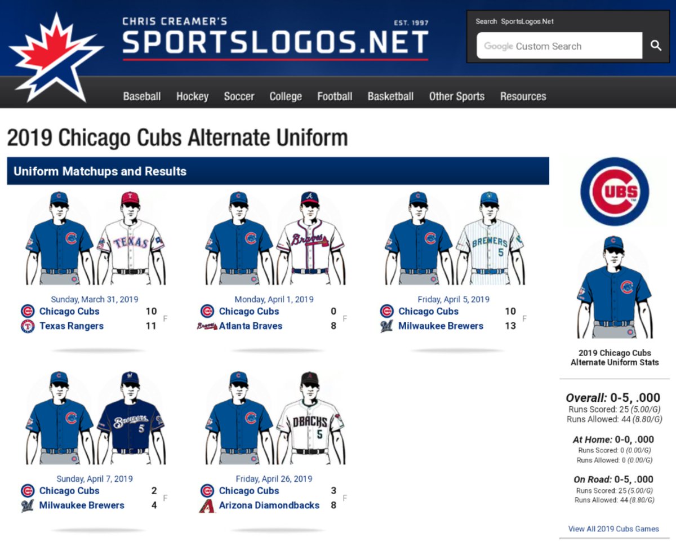Image resolution: width=676 pixels, height=546 pixels.
Task: Open the Basketball menu
Action: 390,96
